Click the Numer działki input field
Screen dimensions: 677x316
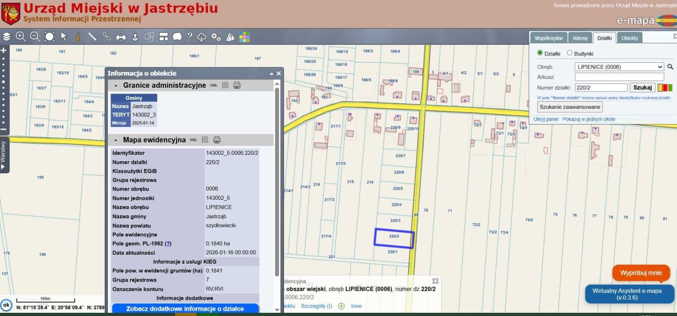tap(601, 87)
